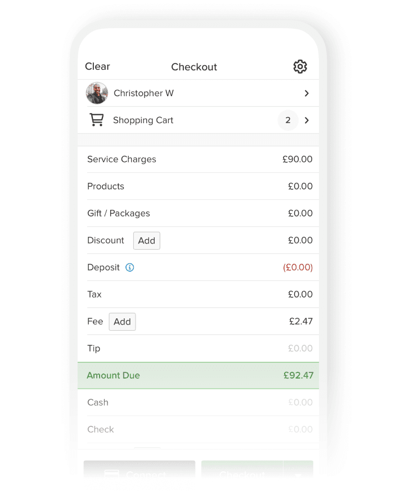The height and width of the screenshot is (495, 396).
Task: Open the Shopping Cart row chevron
Action: click(307, 120)
